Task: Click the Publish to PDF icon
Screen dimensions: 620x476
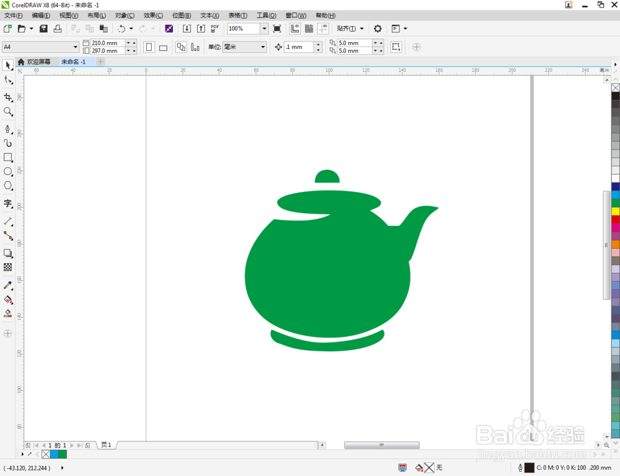Action: tap(215, 29)
